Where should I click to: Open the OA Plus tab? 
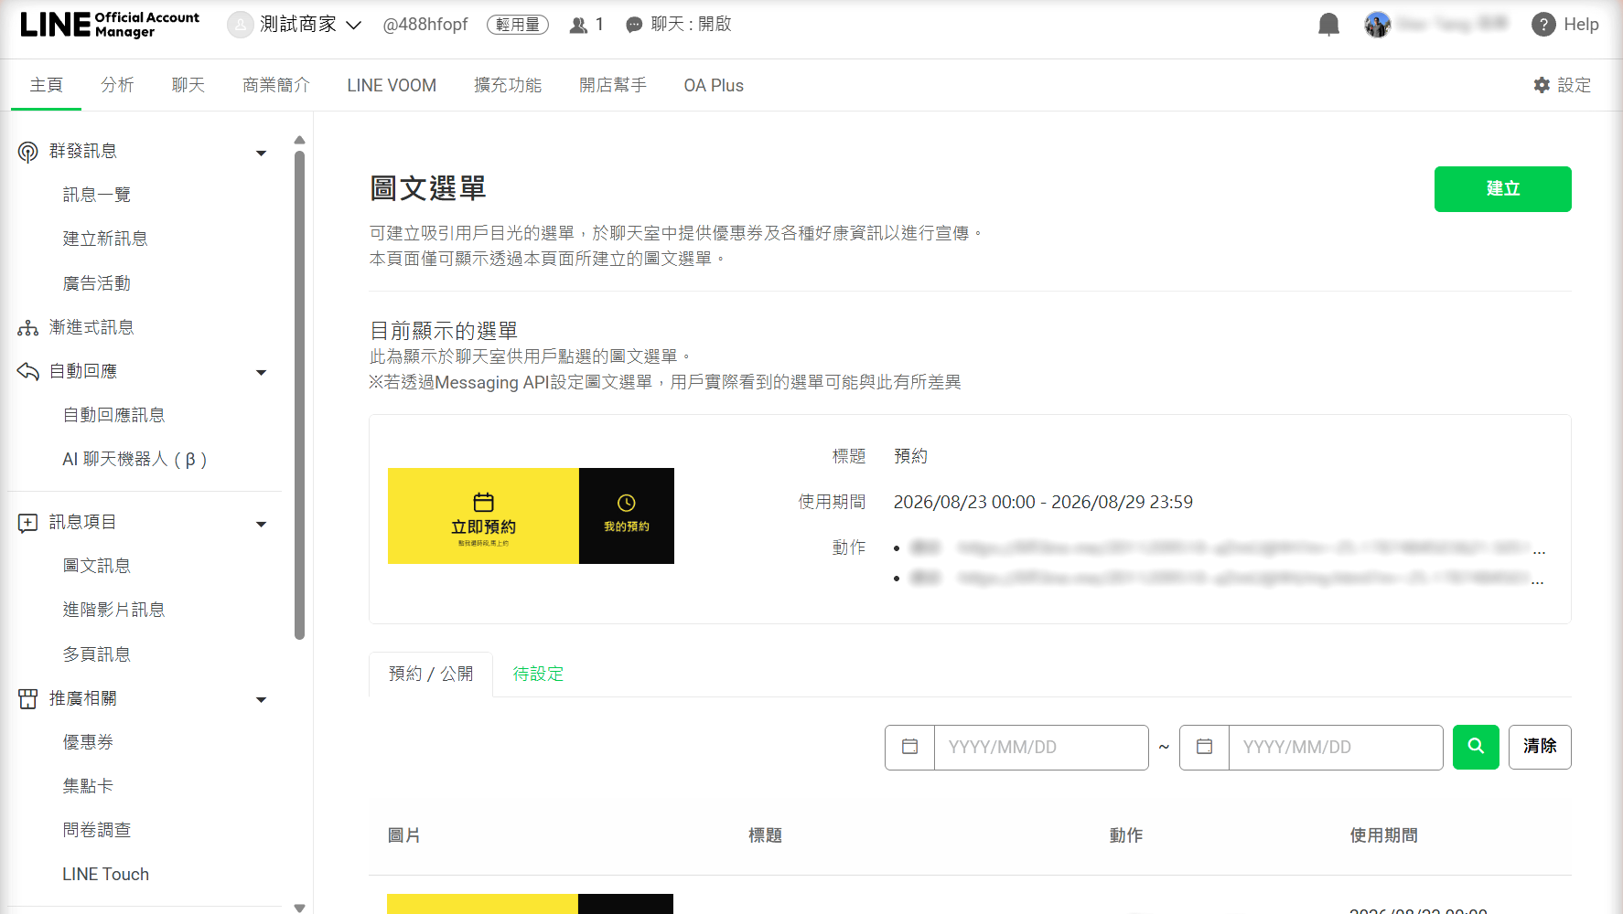[x=714, y=85]
